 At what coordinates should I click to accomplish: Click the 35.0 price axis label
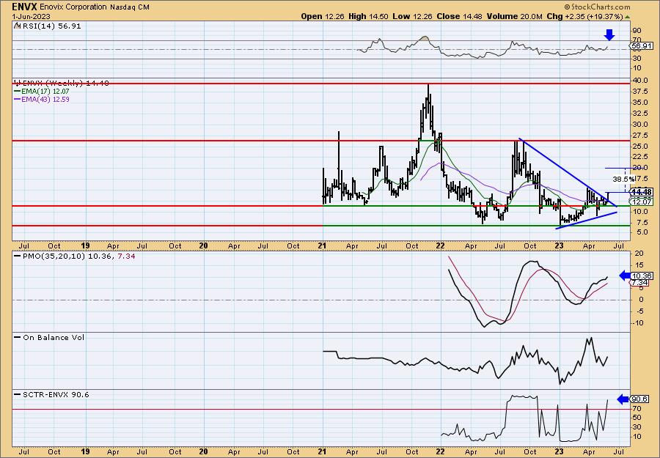pos(640,103)
